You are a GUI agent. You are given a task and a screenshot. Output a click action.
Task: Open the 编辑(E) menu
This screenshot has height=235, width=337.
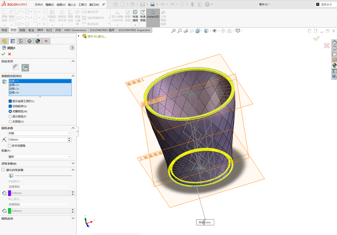click(50, 5)
